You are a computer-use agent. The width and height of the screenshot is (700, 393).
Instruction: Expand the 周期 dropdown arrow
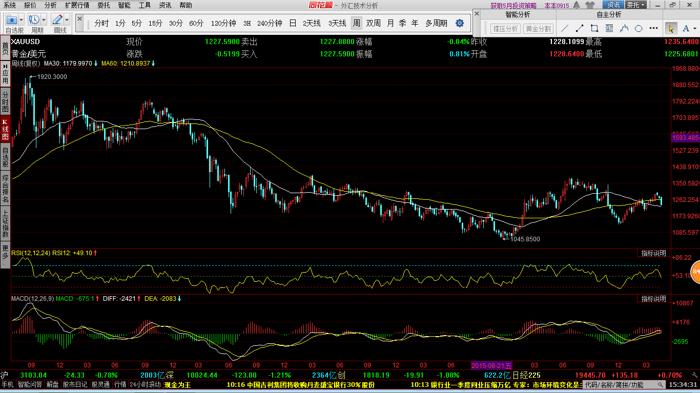44,20
